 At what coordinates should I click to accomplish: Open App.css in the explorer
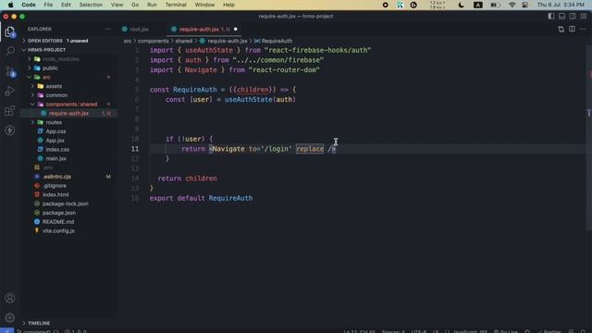point(55,131)
